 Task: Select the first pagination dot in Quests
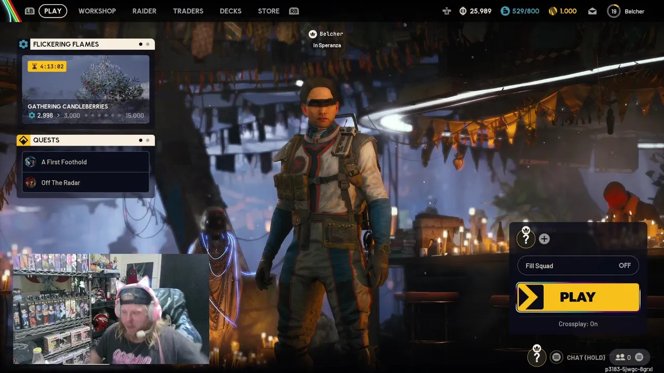pyautogui.click(x=141, y=140)
